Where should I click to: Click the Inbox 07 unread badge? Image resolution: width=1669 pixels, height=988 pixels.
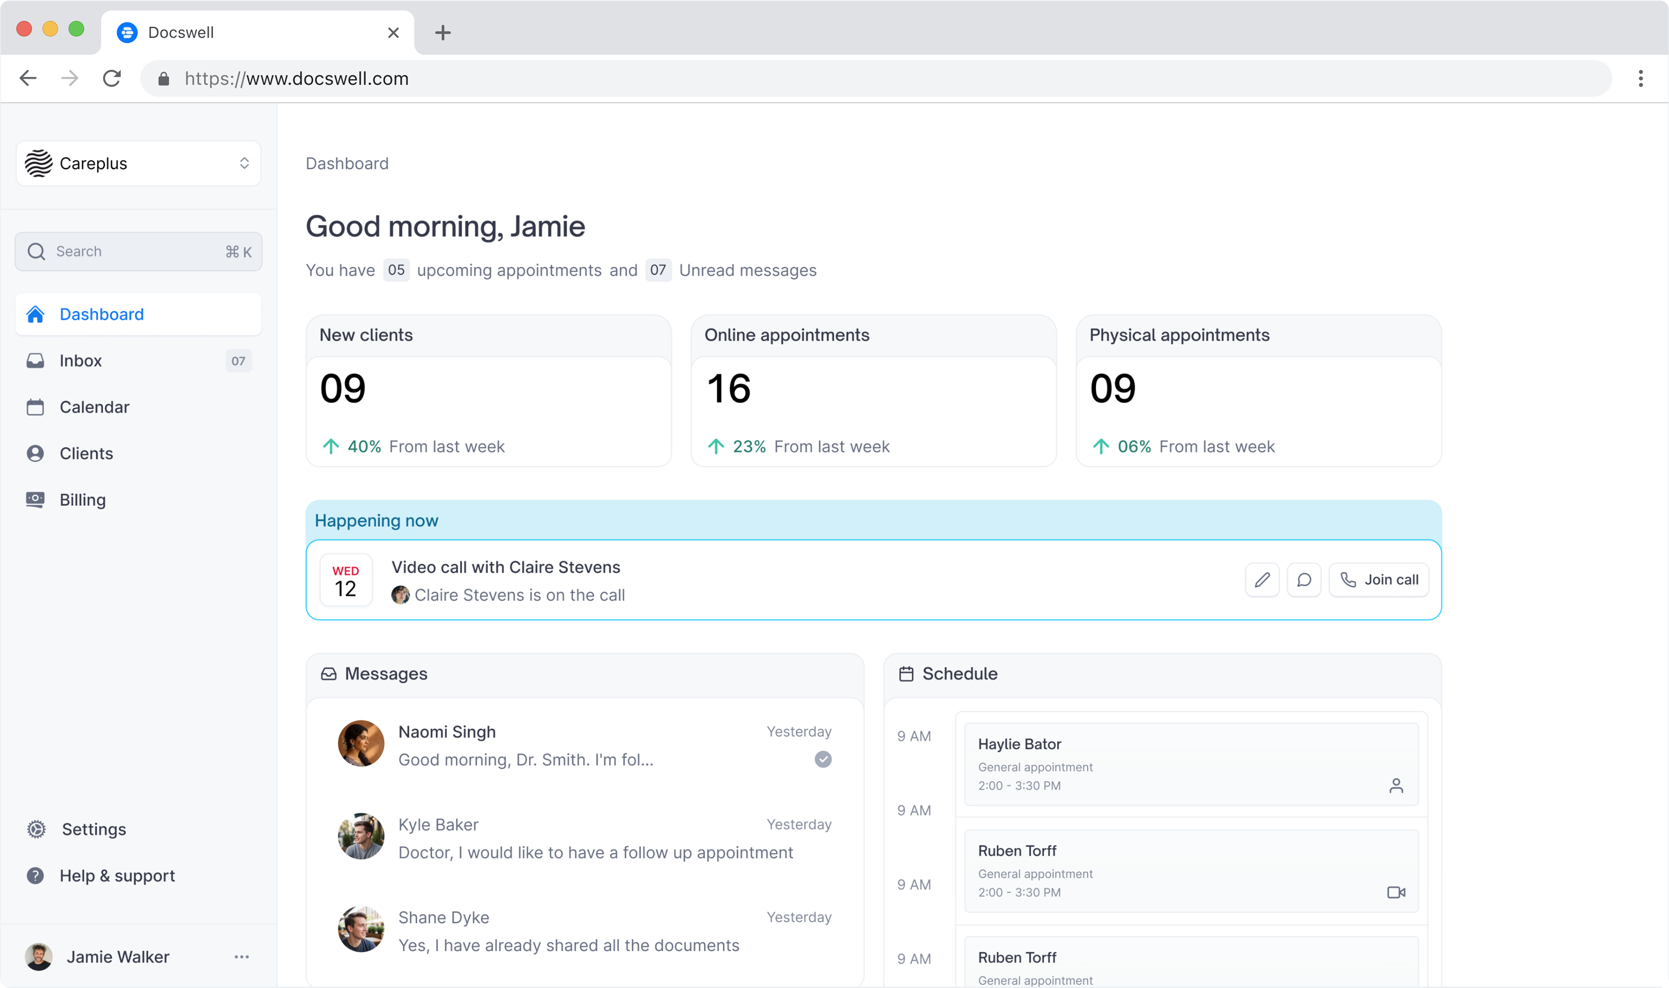pyautogui.click(x=238, y=361)
